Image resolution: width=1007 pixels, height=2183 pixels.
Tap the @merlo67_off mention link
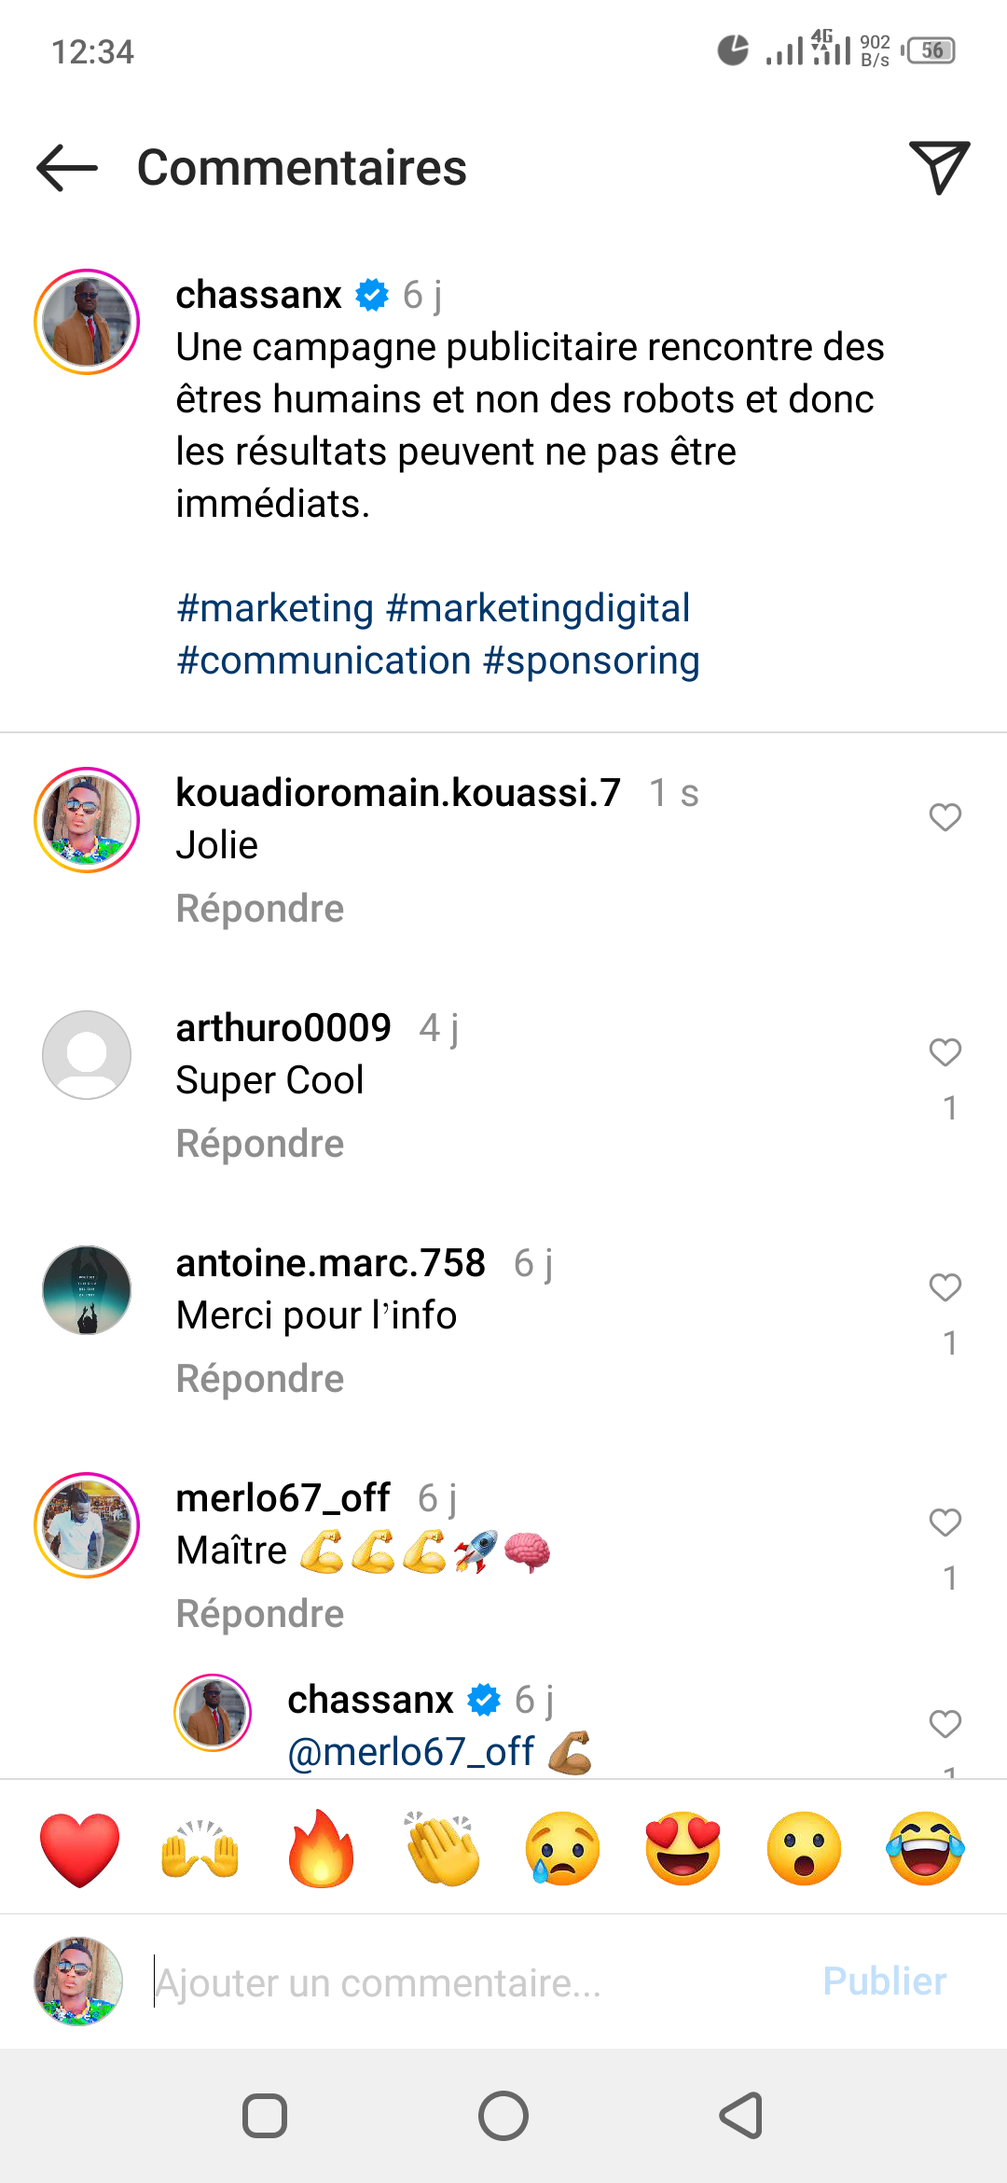[x=411, y=1752]
